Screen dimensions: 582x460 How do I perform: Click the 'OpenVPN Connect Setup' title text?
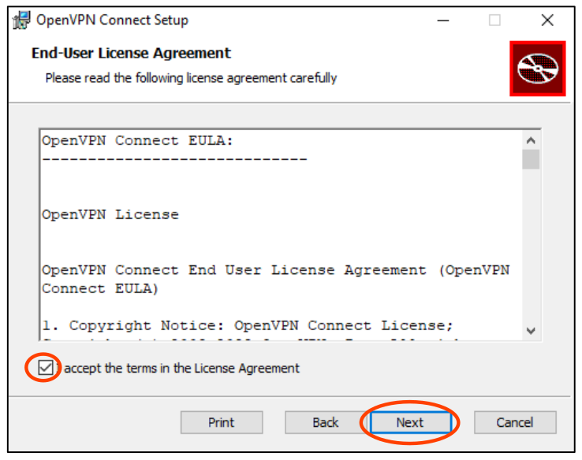[113, 20]
